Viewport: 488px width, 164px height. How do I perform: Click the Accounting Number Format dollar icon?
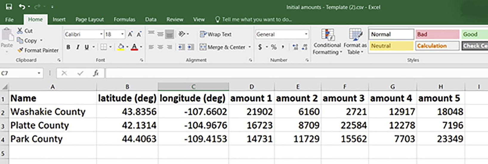(260, 47)
